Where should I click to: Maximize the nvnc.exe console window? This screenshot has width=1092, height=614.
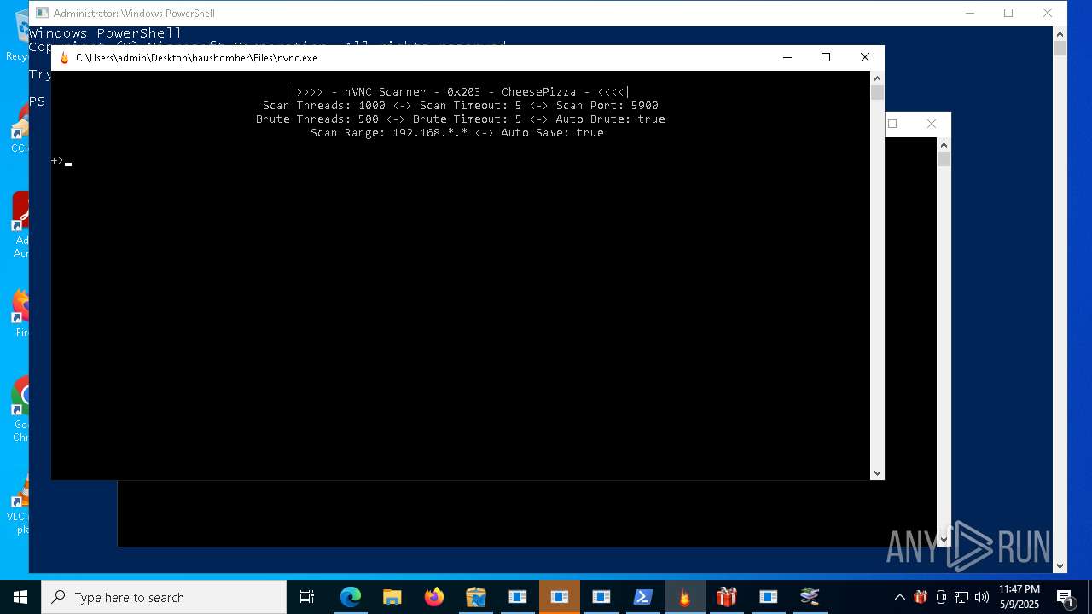[826, 58]
